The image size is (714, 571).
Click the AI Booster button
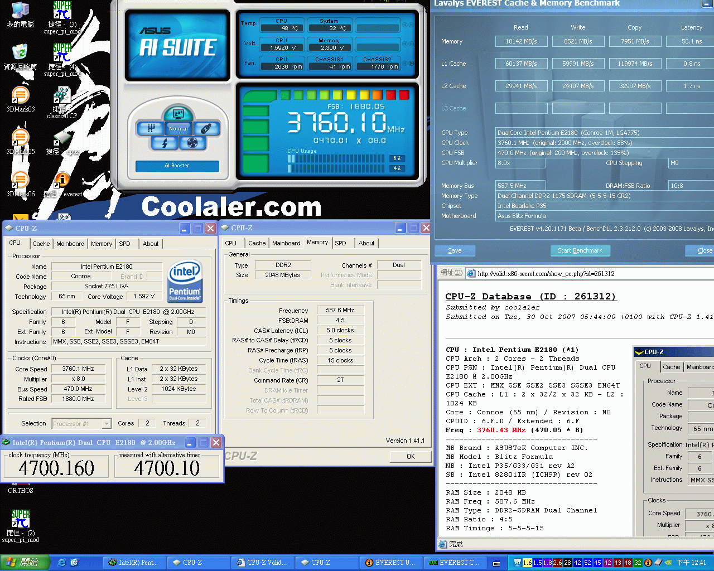(x=177, y=166)
